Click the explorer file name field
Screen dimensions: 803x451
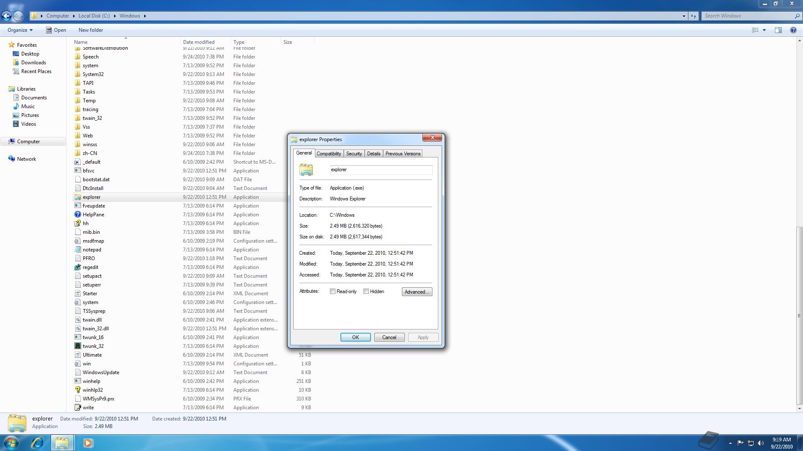[x=381, y=170]
